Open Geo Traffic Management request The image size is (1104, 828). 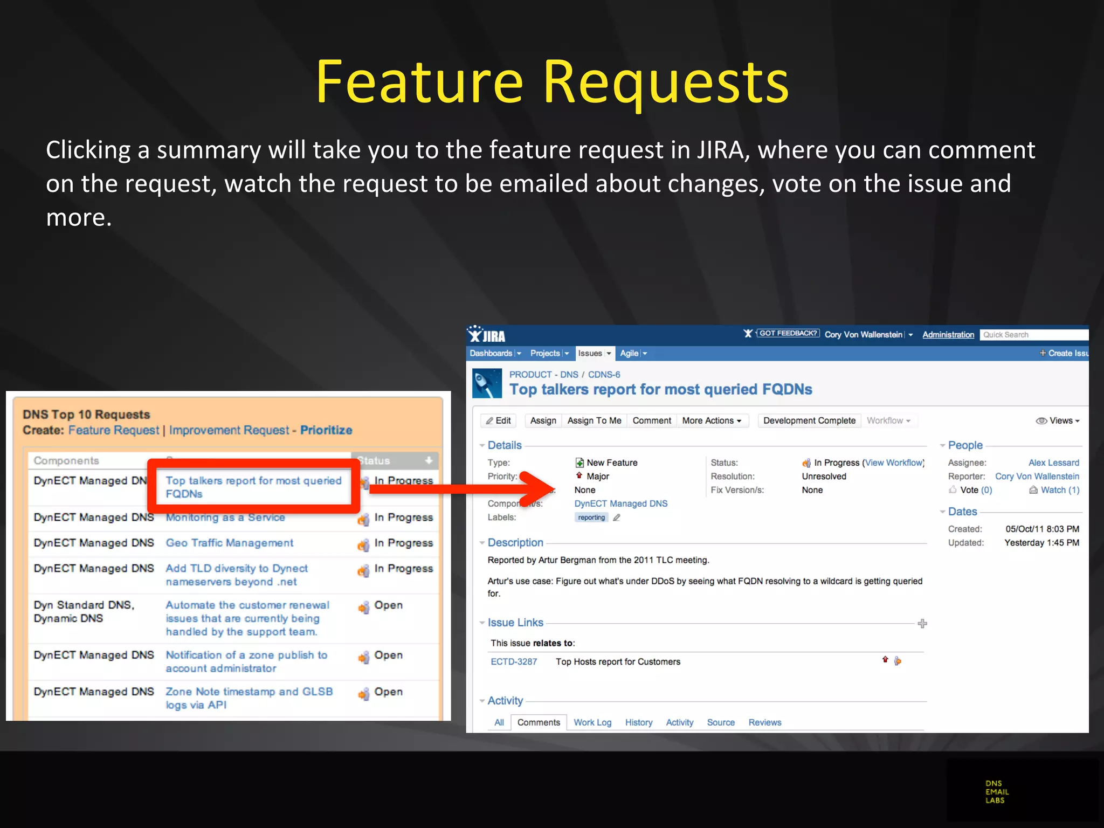[x=230, y=543]
